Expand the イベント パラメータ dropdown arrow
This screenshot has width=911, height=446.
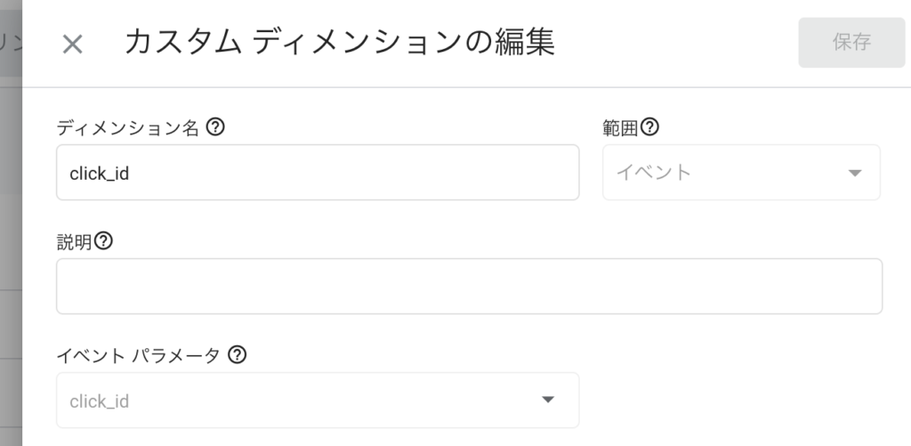(x=548, y=400)
